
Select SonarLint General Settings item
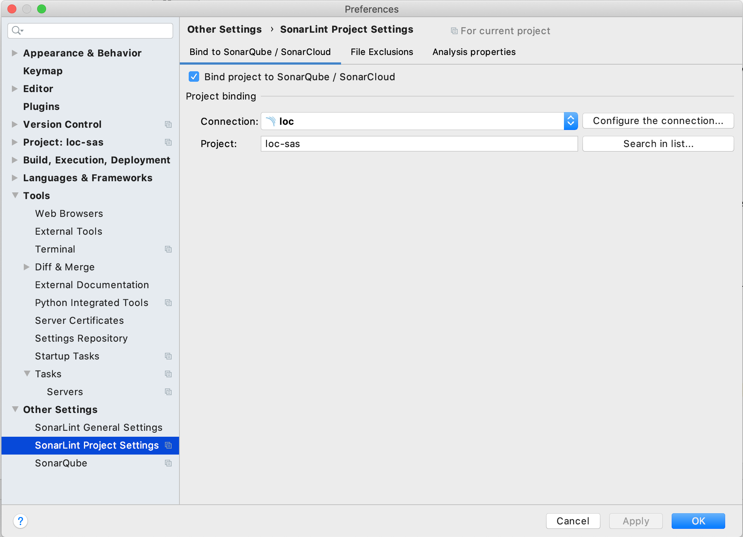coord(98,427)
